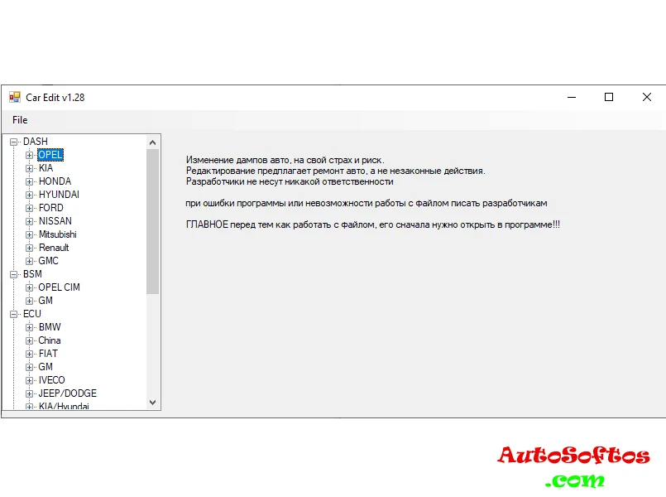This screenshot has height=497, width=666.
Task: Expand the GMC tree node
Action: pyautogui.click(x=30, y=261)
